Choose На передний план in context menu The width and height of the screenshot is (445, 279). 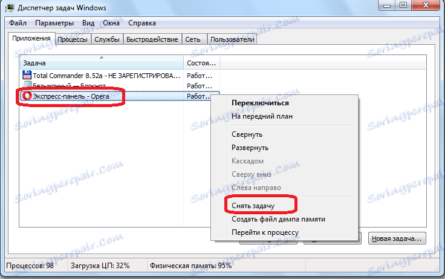point(262,116)
